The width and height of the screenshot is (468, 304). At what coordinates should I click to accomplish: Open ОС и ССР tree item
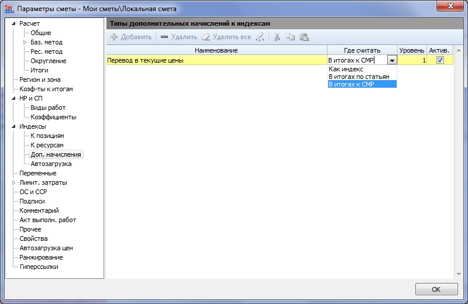[33, 192]
